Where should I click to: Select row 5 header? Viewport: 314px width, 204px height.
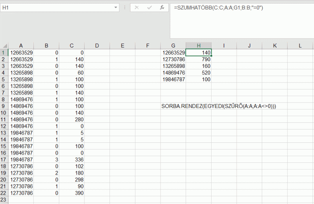[4, 79]
